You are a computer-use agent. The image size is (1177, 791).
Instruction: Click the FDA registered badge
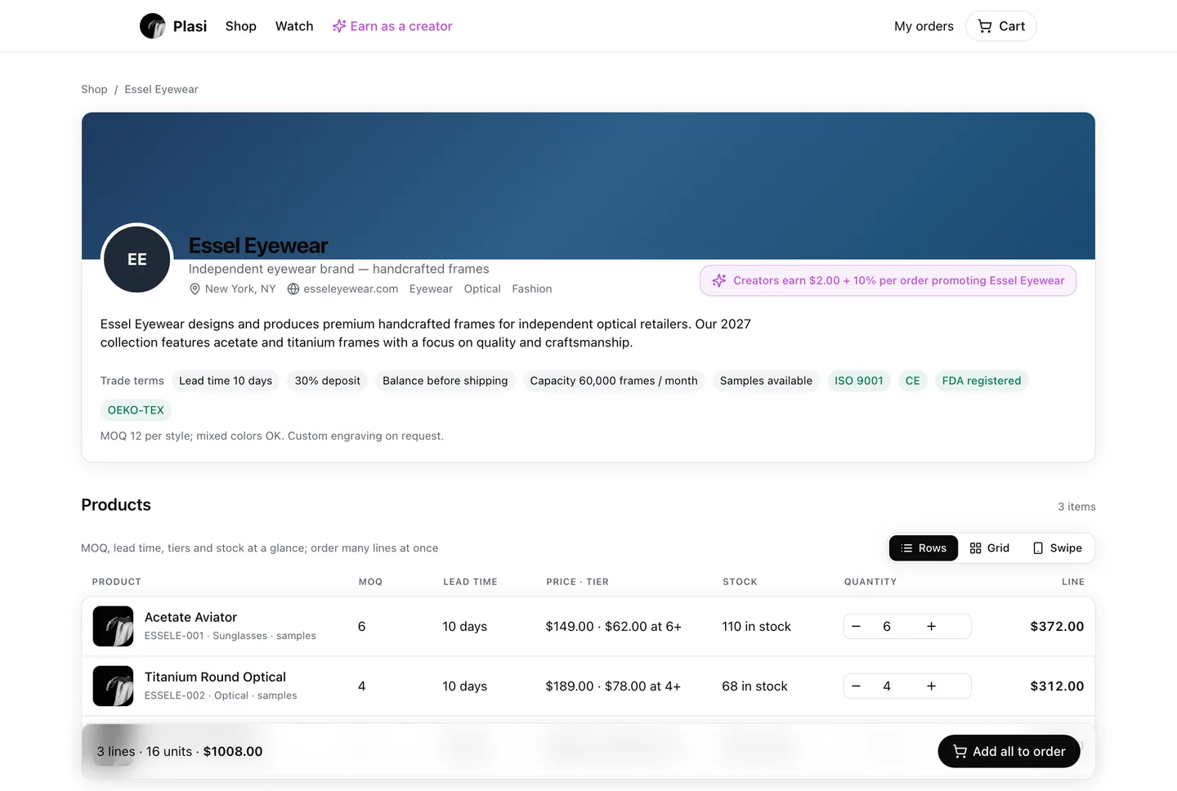click(x=982, y=381)
